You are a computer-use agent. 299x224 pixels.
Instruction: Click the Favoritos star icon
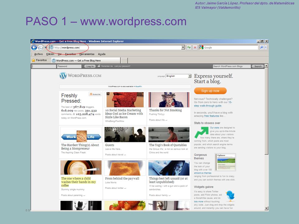click(33, 60)
